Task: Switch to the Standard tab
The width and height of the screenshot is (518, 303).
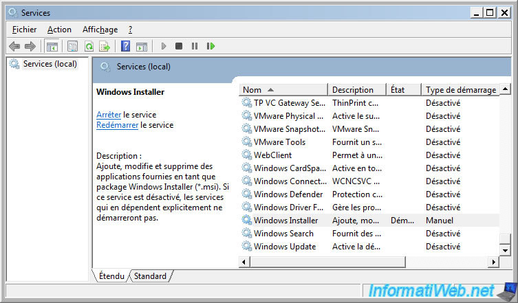Action: coord(151,276)
